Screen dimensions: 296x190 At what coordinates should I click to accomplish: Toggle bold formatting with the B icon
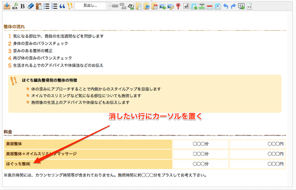click(x=23, y=6)
